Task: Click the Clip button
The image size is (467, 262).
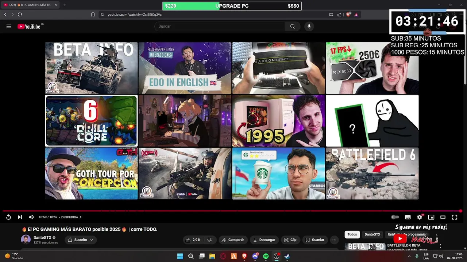Action: click(290, 240)
